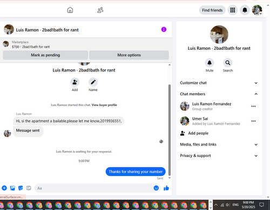
Task: Click the '$700 - 2bad1bath for rant' listing text
Action: (x=31, y=47)
